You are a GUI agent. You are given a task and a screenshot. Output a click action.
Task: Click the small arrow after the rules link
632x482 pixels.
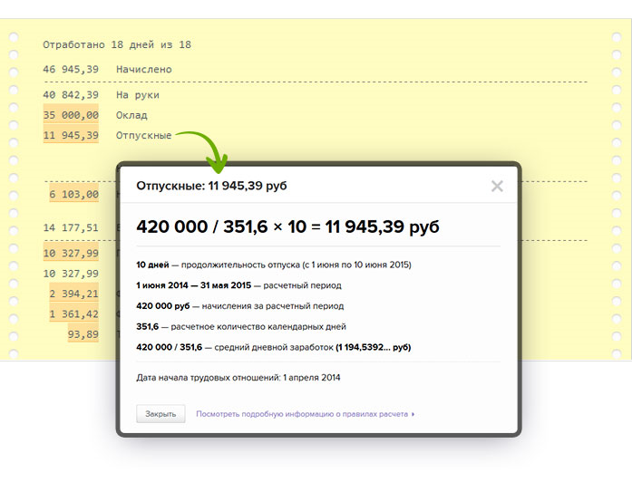point(413,414)
